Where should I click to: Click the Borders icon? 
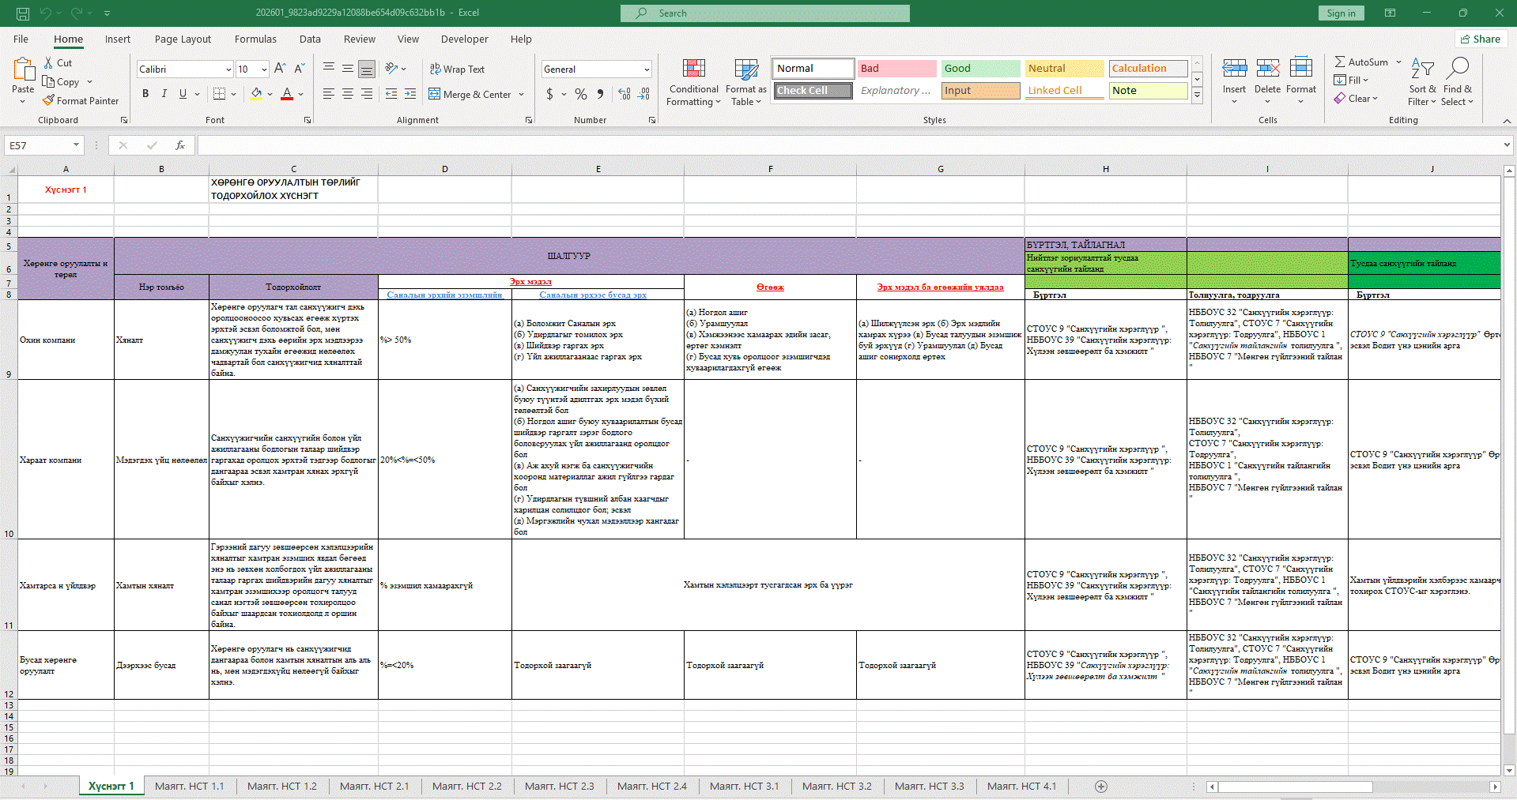[220, 94]
